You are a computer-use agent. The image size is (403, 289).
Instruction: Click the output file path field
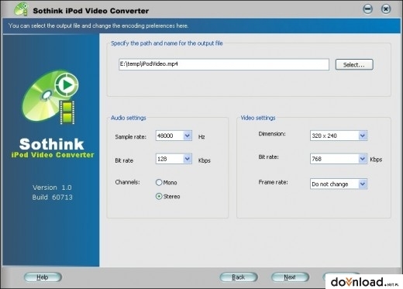[x=224, y=64]
